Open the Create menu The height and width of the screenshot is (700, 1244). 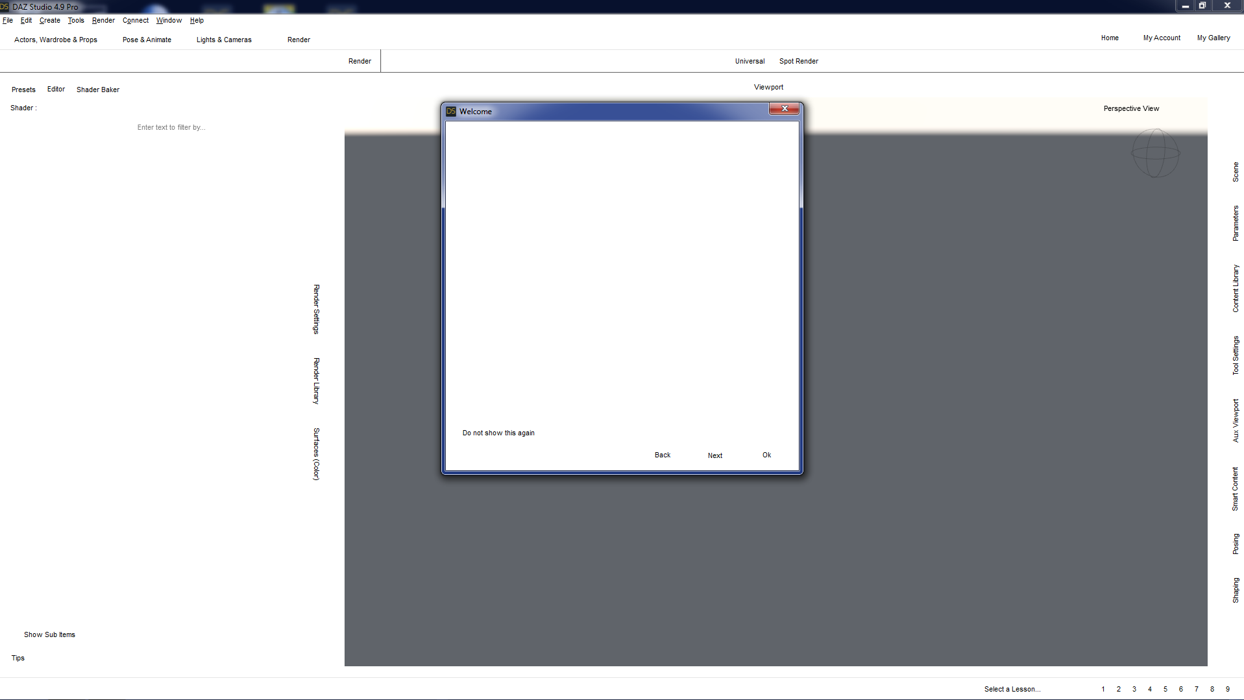50,21
